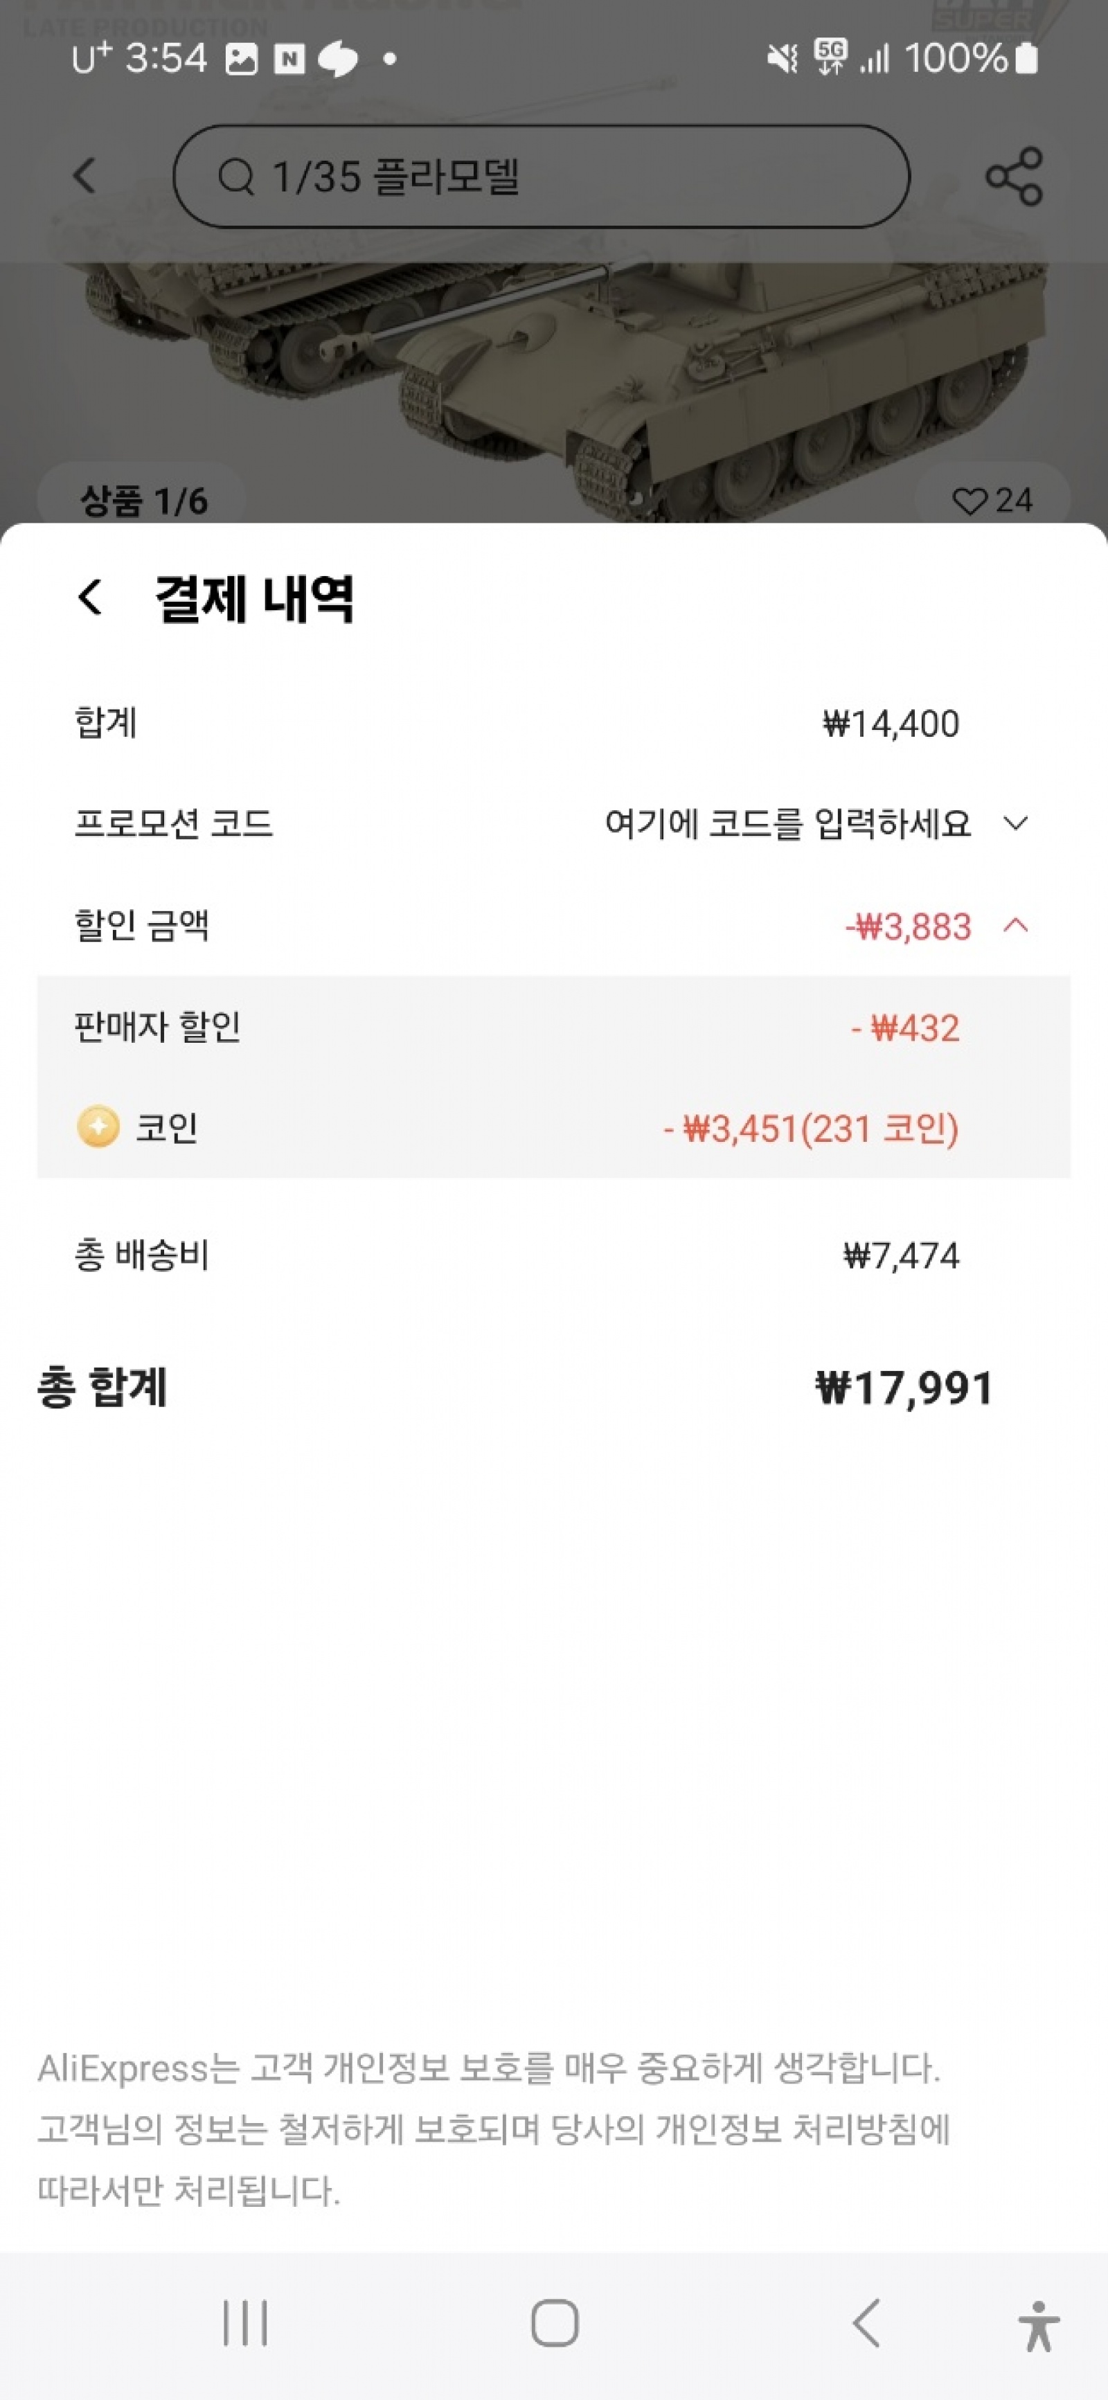Tap the heart wishlist icon showing 24
1108x2400 pixels.
[970, 501]
